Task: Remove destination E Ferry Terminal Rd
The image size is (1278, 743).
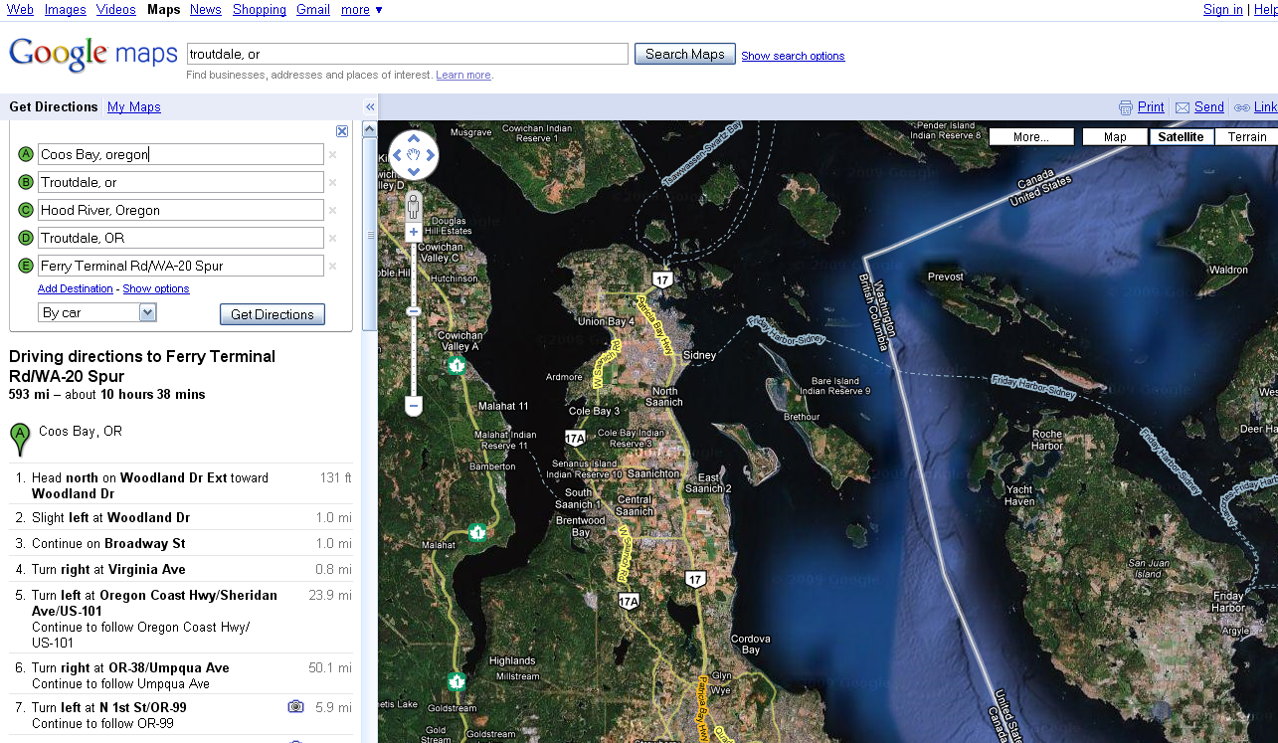Action: coord(333,267)
